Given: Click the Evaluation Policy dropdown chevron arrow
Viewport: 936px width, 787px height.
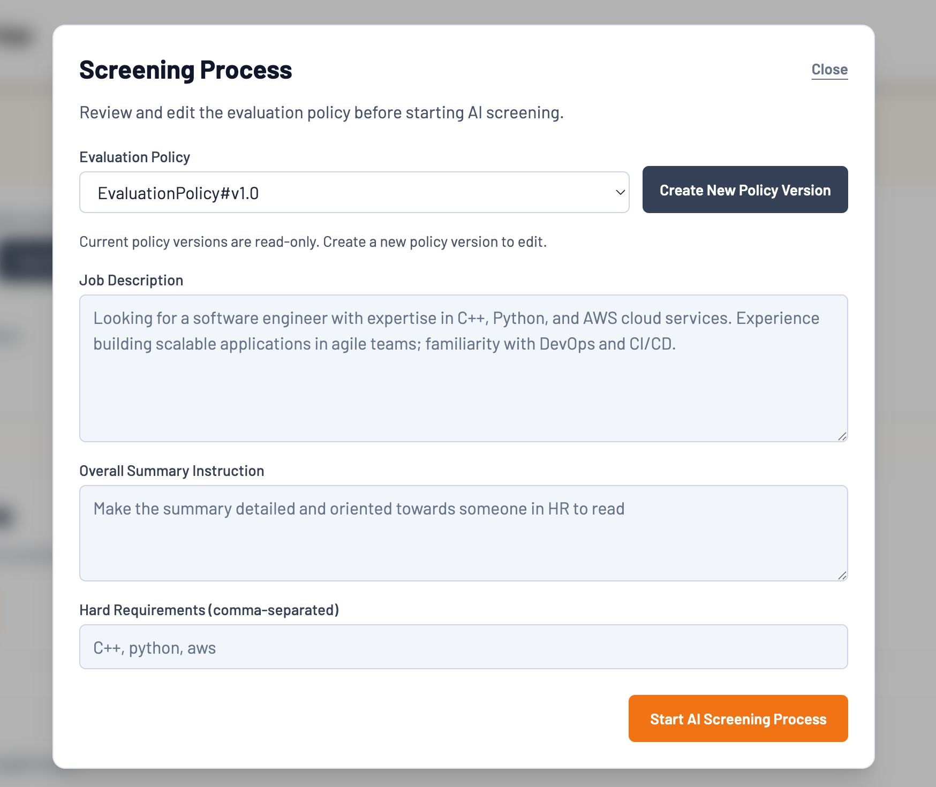Looking at the screenshot, I should 620,192.
